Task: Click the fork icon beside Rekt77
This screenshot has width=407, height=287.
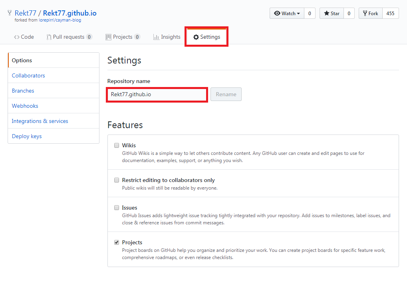Action: click(10, 13)
